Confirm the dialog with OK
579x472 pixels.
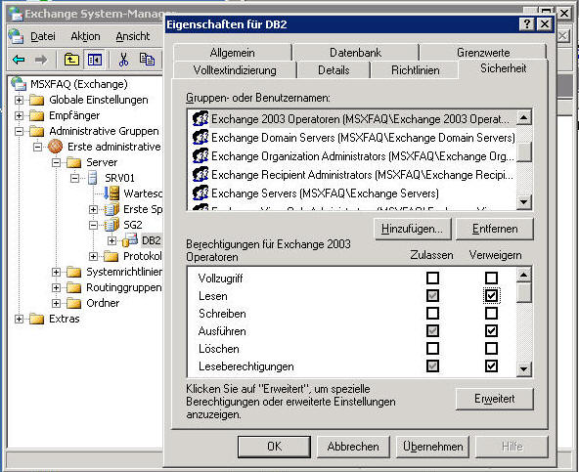tap(274, 447)
